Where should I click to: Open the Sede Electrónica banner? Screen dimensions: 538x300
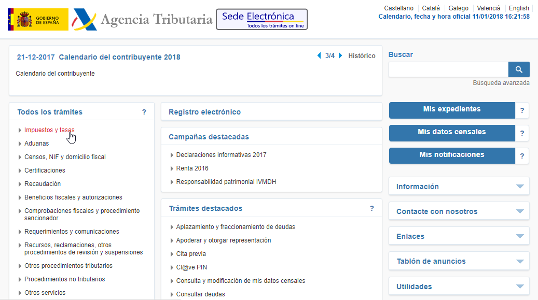point(261,19)
